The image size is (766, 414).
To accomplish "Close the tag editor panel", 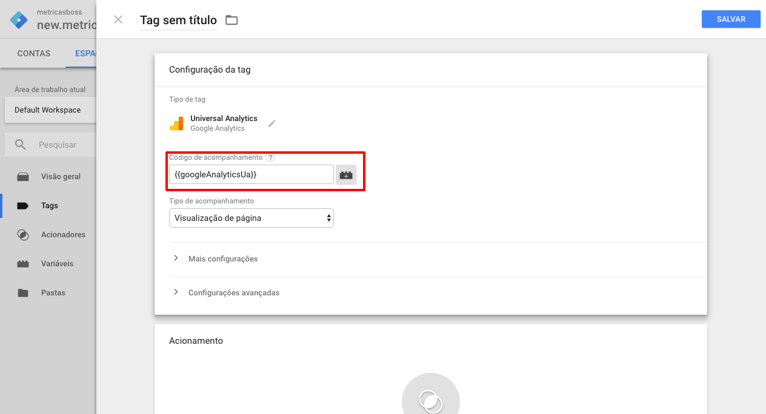I will tap(118, 19).
